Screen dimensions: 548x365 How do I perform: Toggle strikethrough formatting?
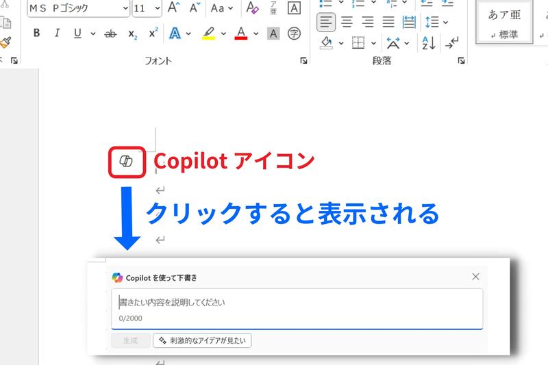pos(110,34)
